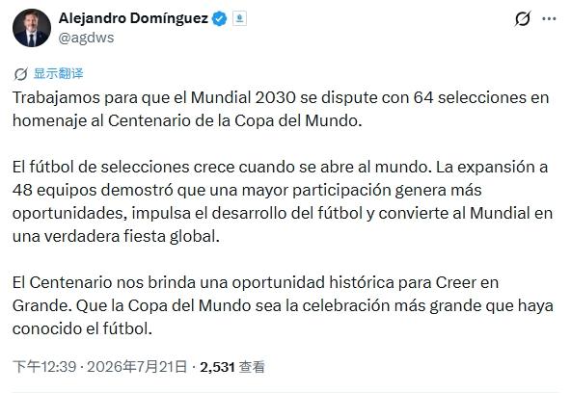This screenshot has width=571, height=393.
Task: Open Alejandro Domínguez's profile picture
Action: (32, 28)
